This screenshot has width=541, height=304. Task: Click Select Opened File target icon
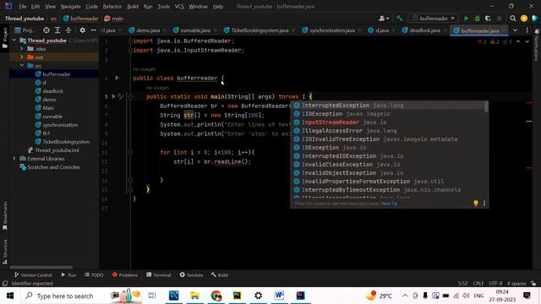click(x=46, y=30)
